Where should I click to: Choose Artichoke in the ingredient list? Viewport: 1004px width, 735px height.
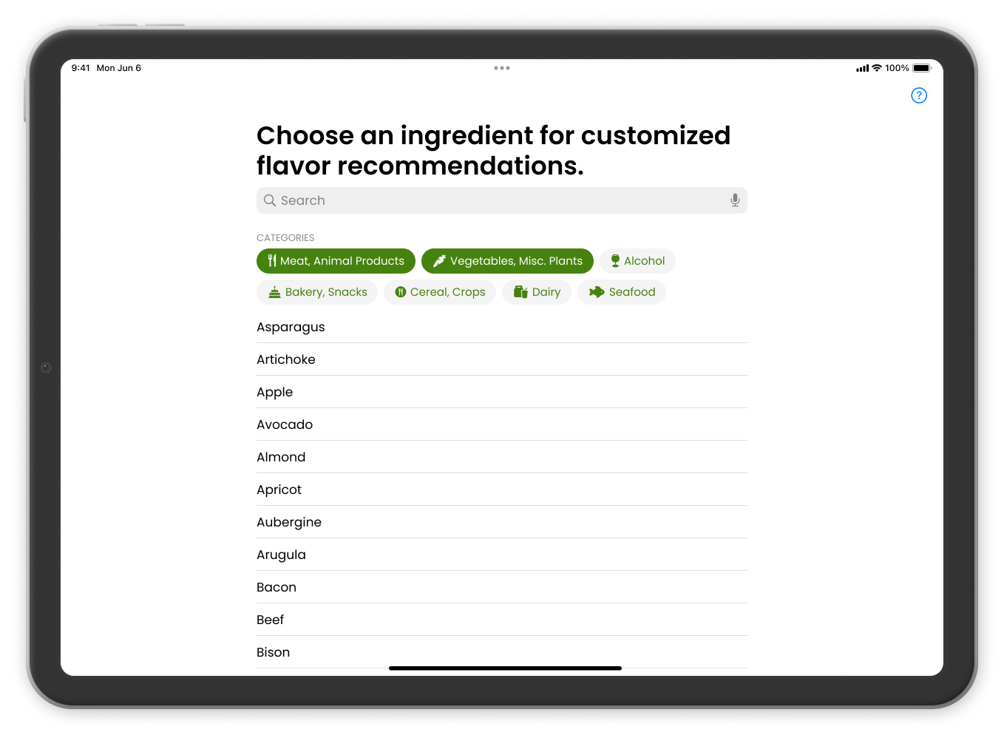click(x=286, y=359)
